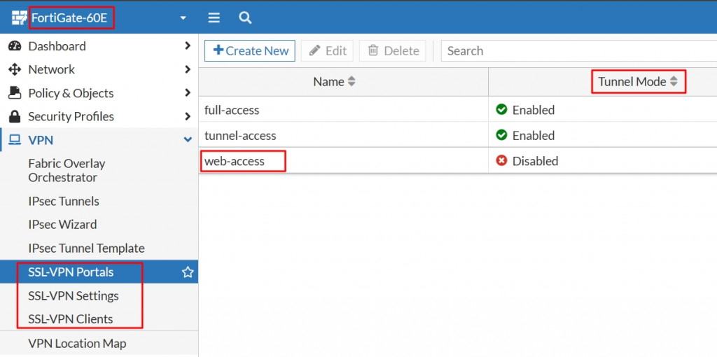Click green check icon in full-access row

(501, 110)
